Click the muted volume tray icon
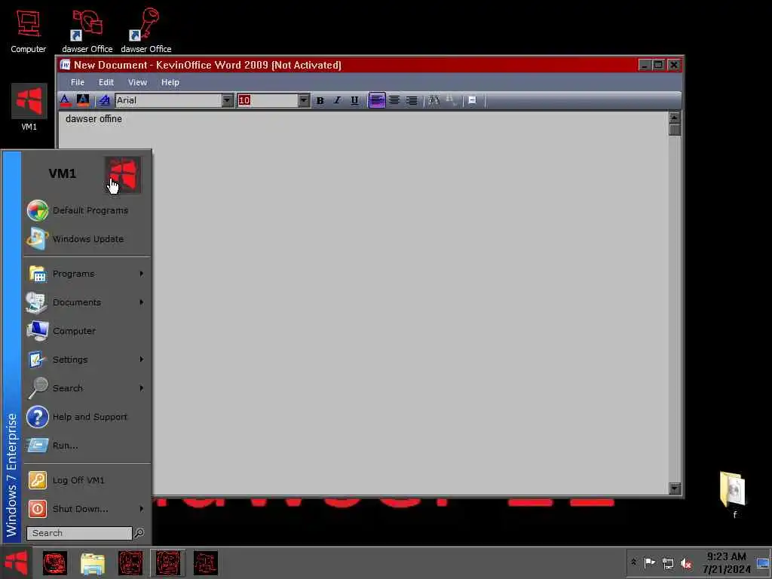 click(686, 563)
